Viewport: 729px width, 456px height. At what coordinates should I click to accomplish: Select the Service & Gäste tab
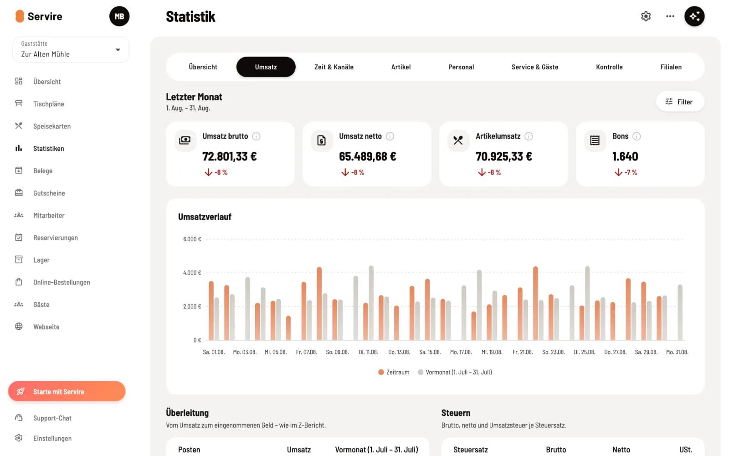coord(535,67)
